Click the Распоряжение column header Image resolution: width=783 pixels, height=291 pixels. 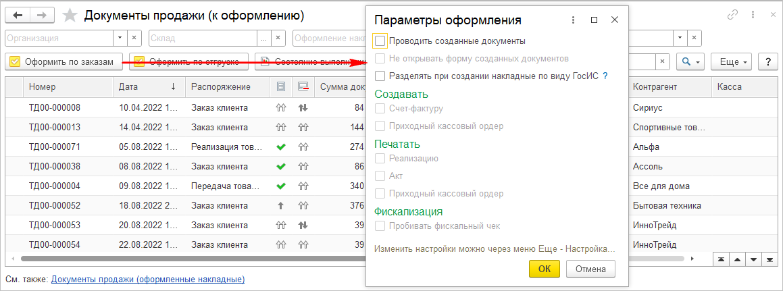coord(227,87)
